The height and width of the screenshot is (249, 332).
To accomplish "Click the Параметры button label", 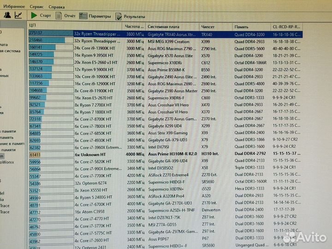I will coord(100,16).
